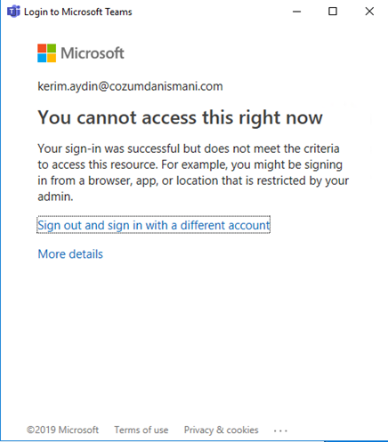The image size is (388, 442).
Task: Click the Microsoft wordmark next to the logo
Action: coord(93,53)
